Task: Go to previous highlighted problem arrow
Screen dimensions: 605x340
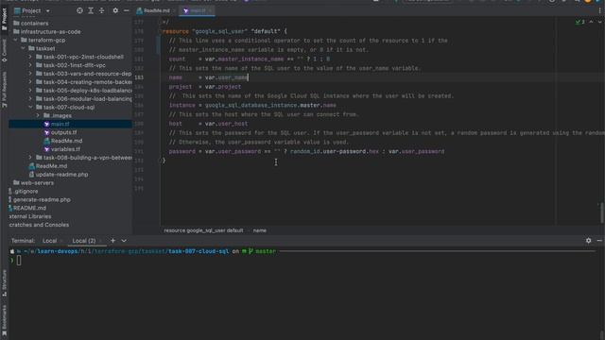Action: [591, 22]
